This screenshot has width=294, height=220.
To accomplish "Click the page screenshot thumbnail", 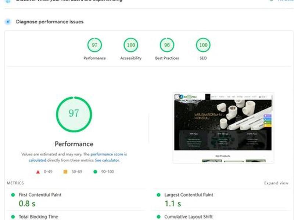I will [223, 128].
